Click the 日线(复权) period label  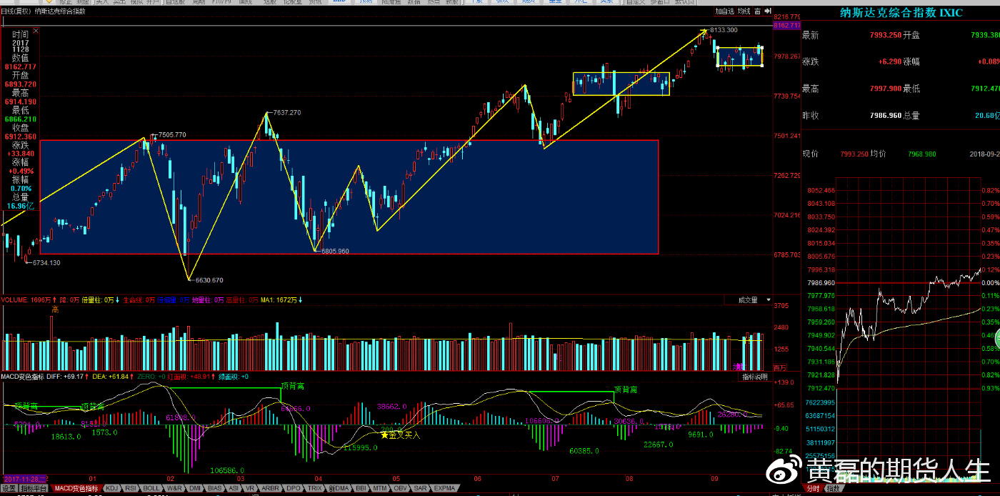click(x=16, y=11)
